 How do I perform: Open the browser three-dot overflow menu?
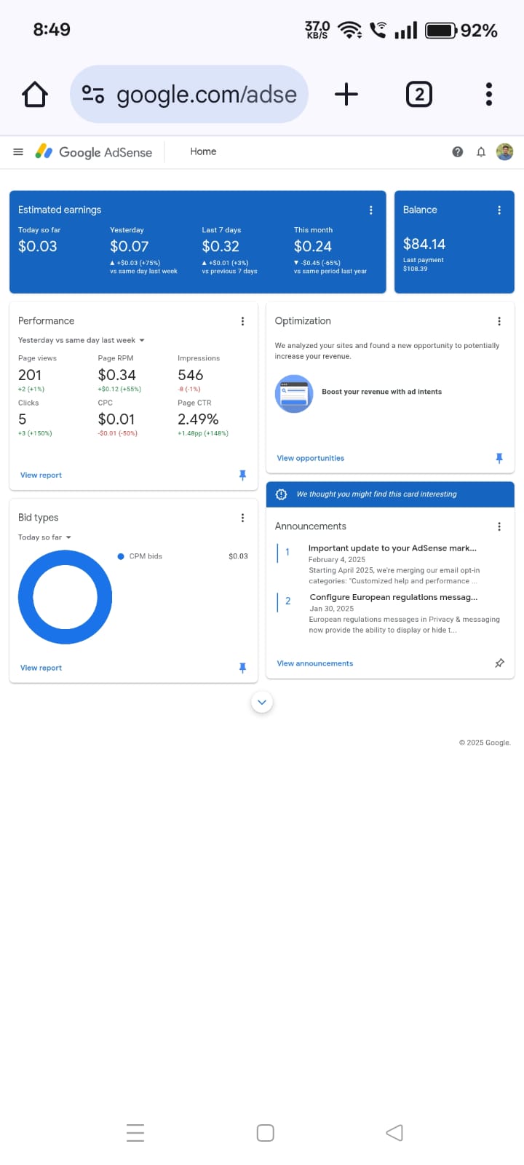pos(489,94)
